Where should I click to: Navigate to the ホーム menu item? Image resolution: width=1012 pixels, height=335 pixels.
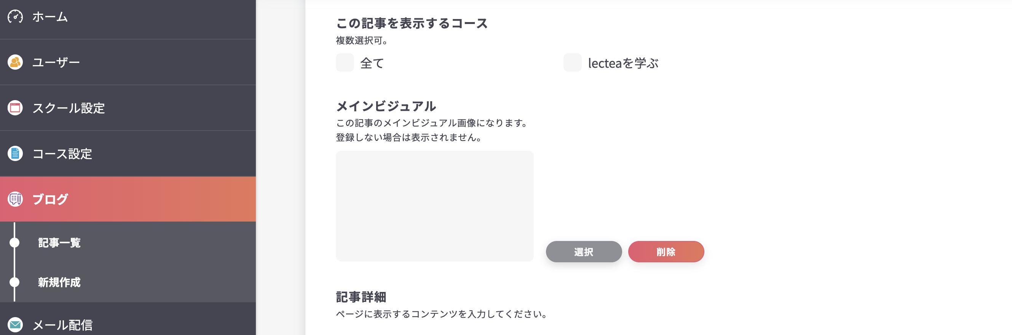point(49,16)
